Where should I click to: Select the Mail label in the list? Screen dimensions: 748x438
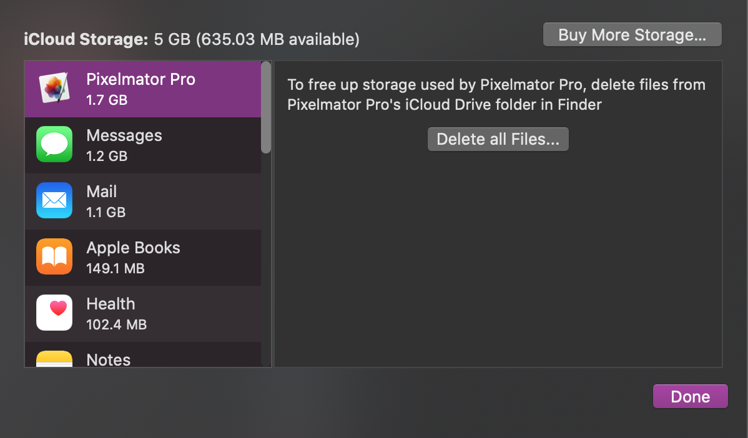click(x=102, y=192)
